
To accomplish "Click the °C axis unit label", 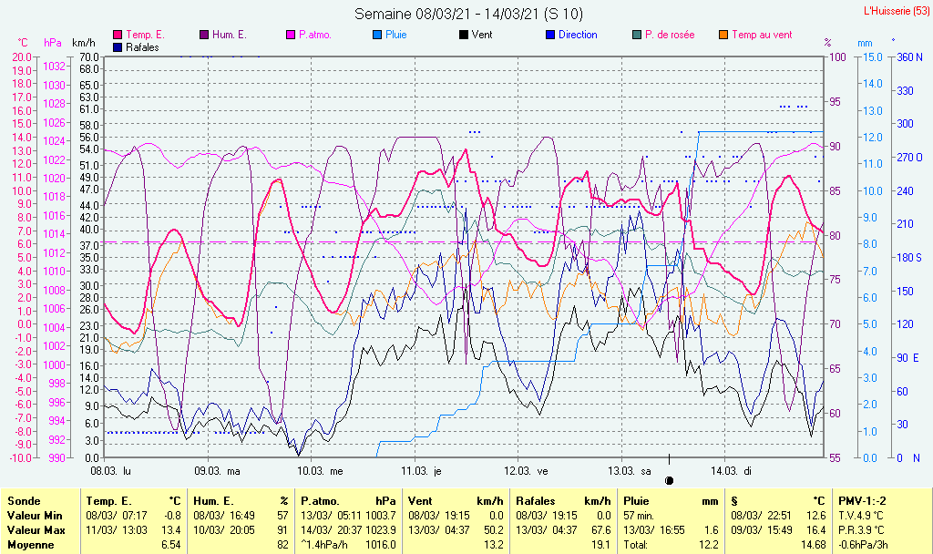I will 23,43.
